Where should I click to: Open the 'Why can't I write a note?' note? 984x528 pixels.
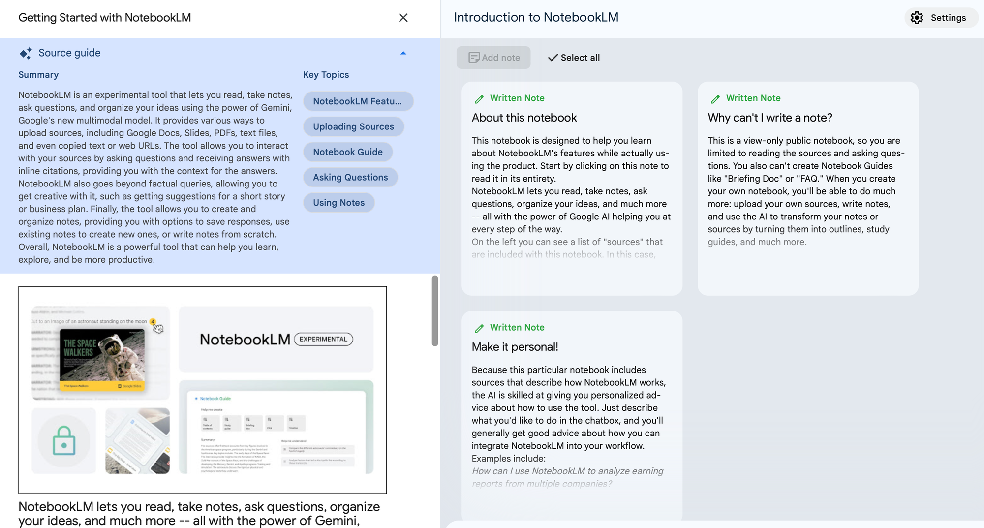808,188
